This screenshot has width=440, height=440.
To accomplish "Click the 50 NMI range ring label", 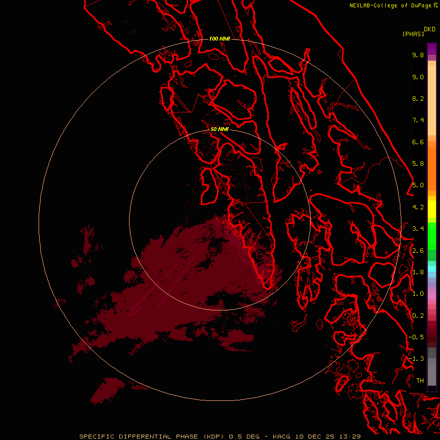I will (x=220, y=129).
